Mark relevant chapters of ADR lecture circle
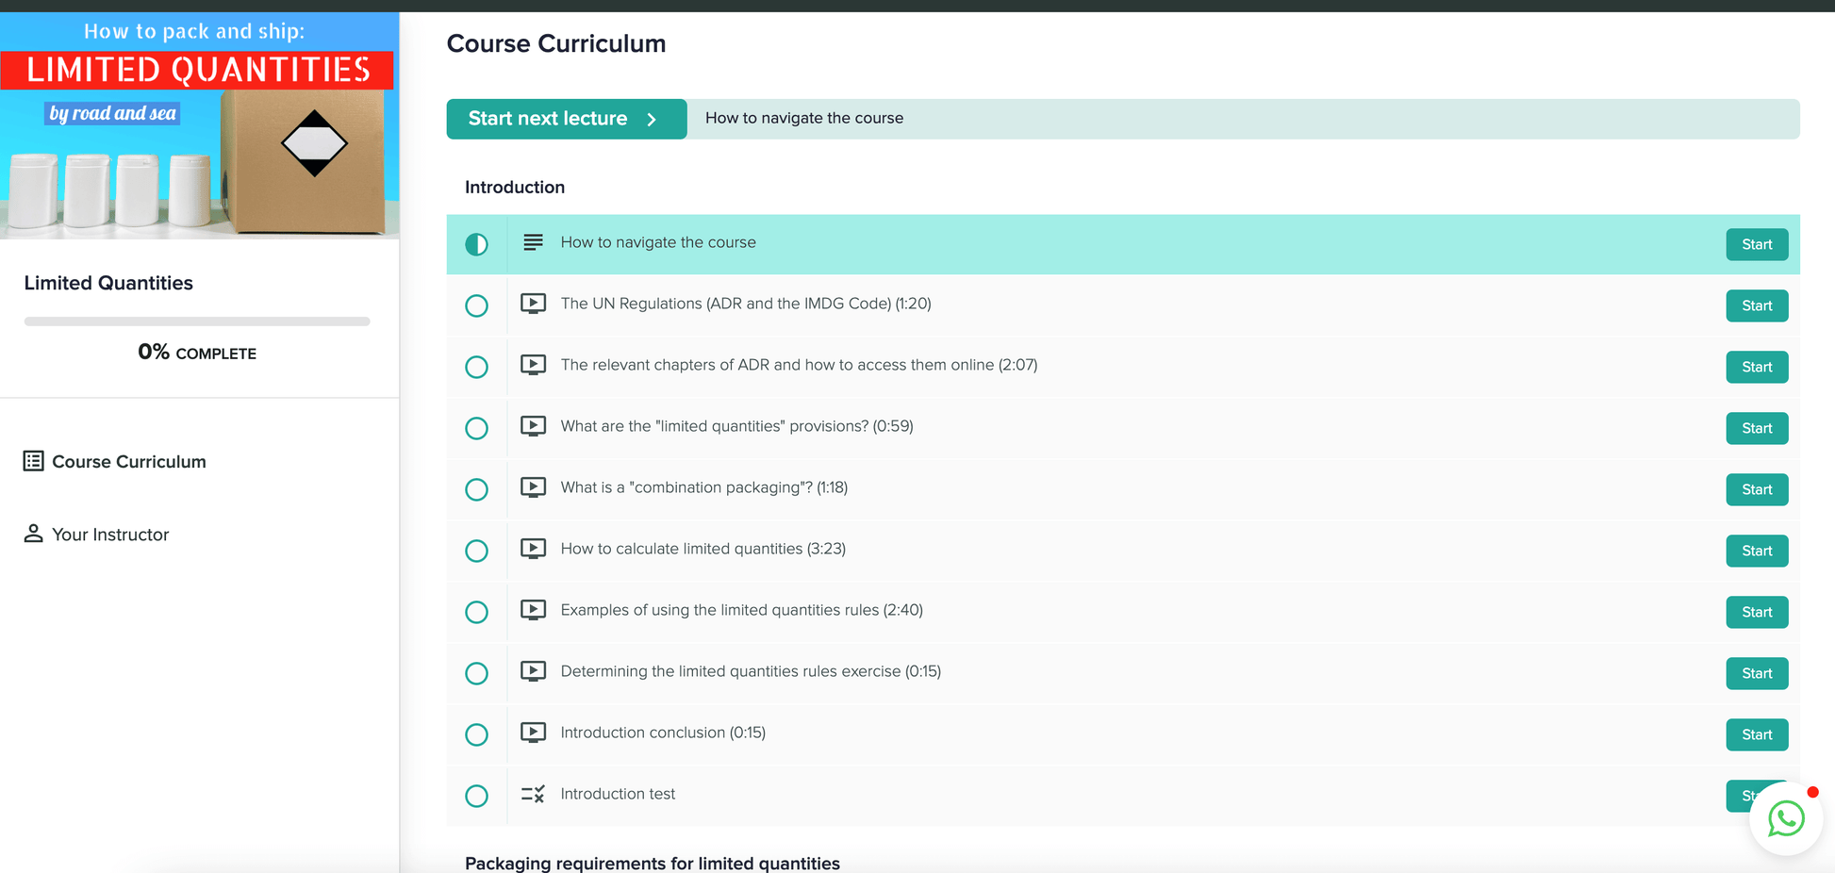 tap(477, 367)
